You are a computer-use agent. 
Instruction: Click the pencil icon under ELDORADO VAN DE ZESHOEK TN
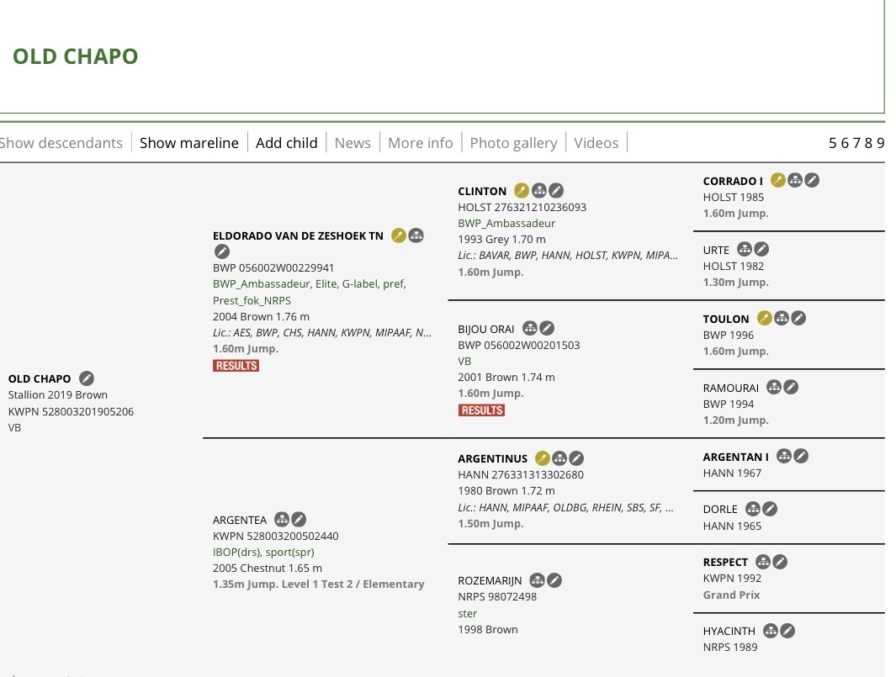221,251
